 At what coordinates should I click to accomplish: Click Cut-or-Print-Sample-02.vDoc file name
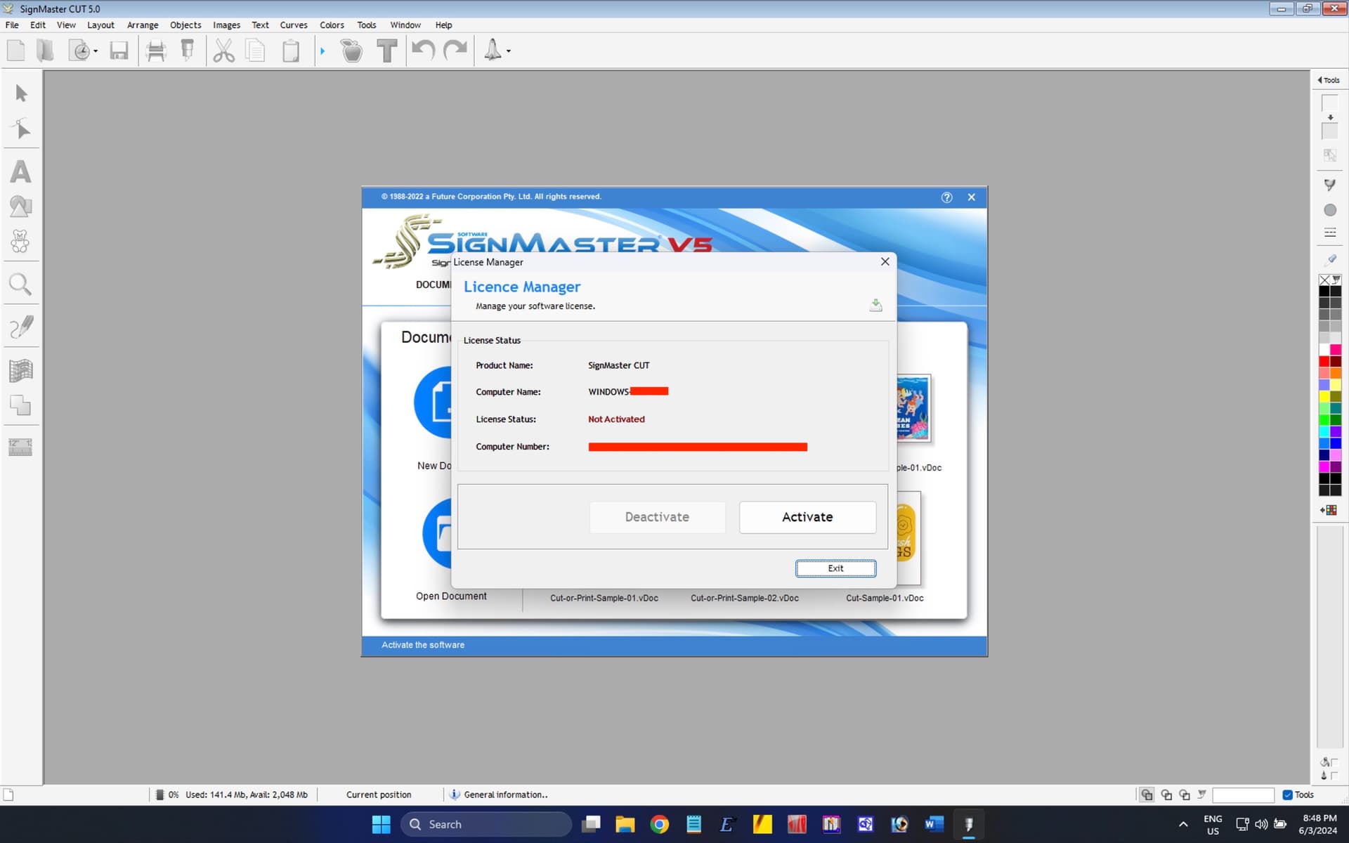744,598
